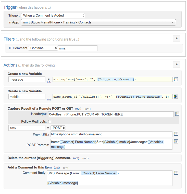
Task: Open (opt) link for Capture Result action
Action: pyautogui.click(x=78, y=109)
